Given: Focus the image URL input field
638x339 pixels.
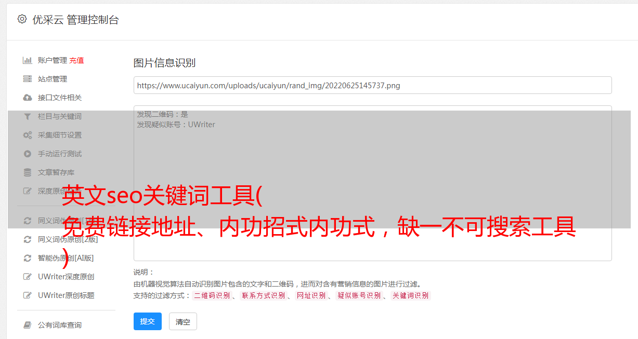Looking at the screenshot, I should [x=372, y=85].
